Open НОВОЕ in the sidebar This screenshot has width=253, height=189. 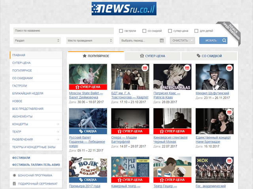point(36,101)
